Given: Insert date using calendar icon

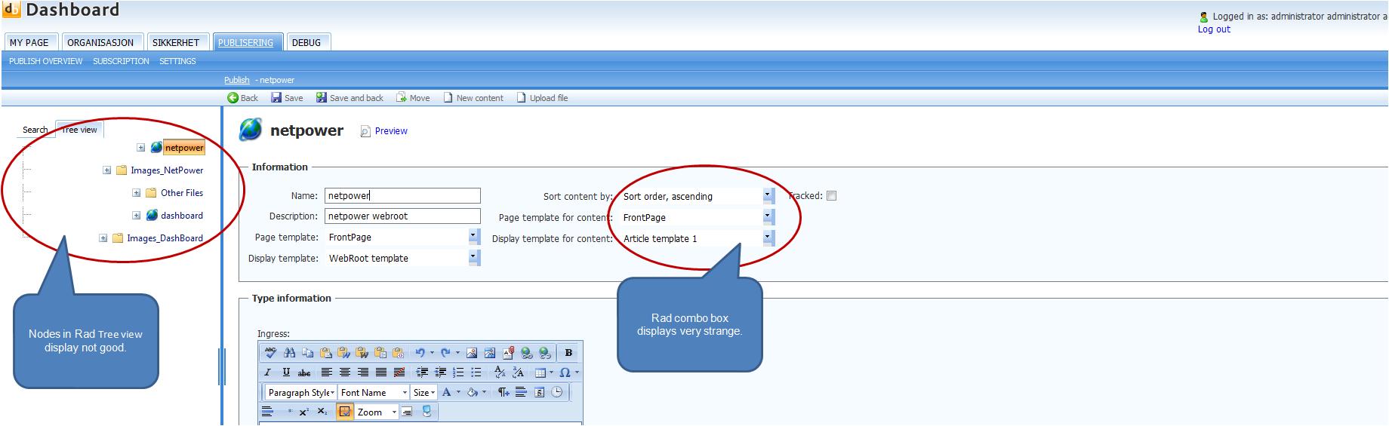Looking at the screenshot, I should tap(539, 392).
